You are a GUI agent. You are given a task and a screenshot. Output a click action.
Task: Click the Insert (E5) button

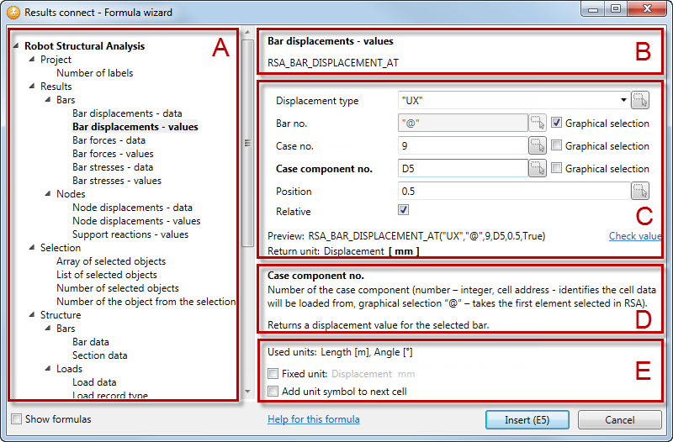point(527,419)
